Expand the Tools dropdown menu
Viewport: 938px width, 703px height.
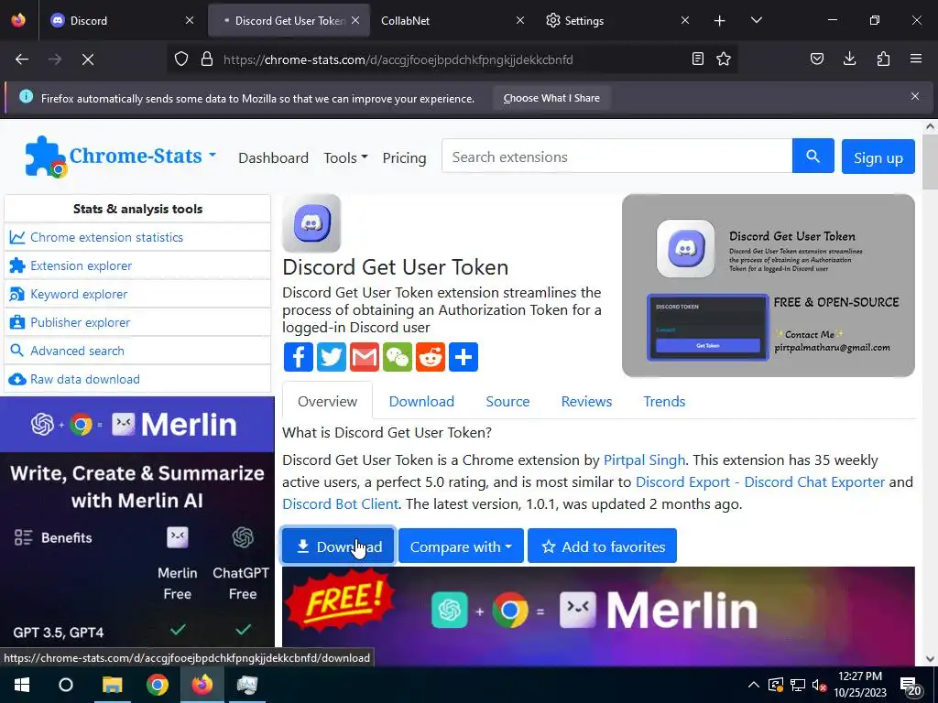345,157
